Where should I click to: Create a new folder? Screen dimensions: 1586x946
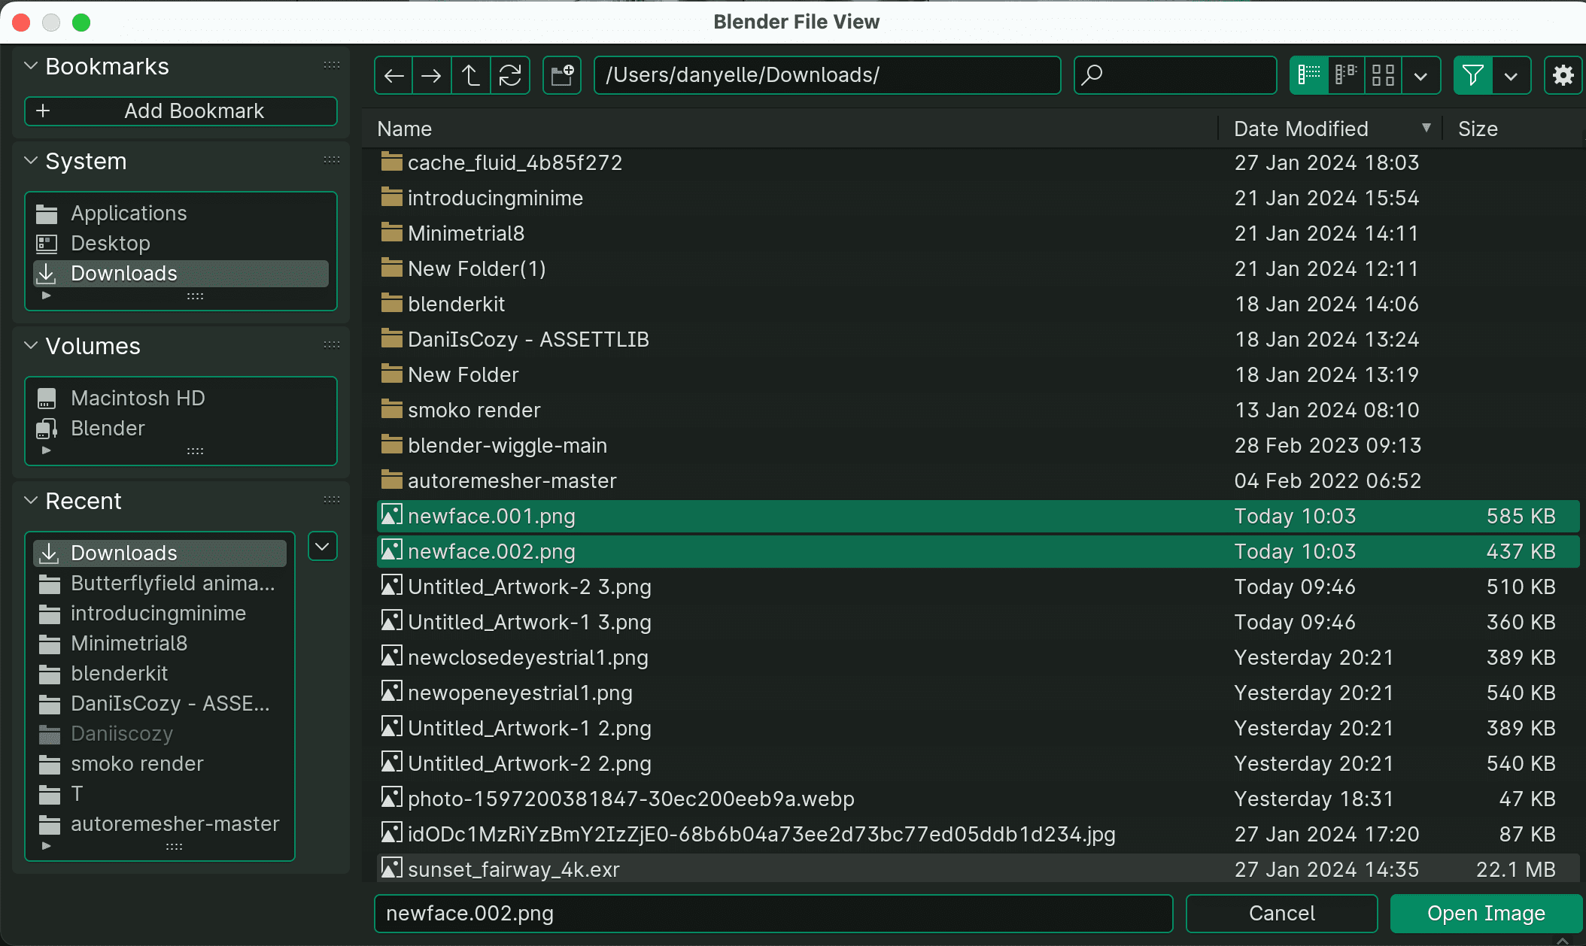coord(562,75)
